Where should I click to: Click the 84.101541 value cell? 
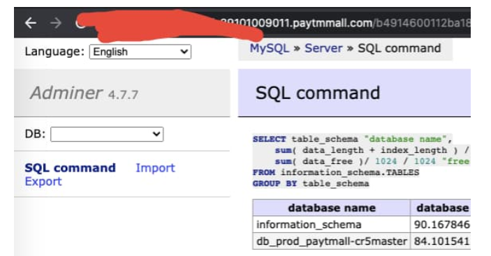441,241
